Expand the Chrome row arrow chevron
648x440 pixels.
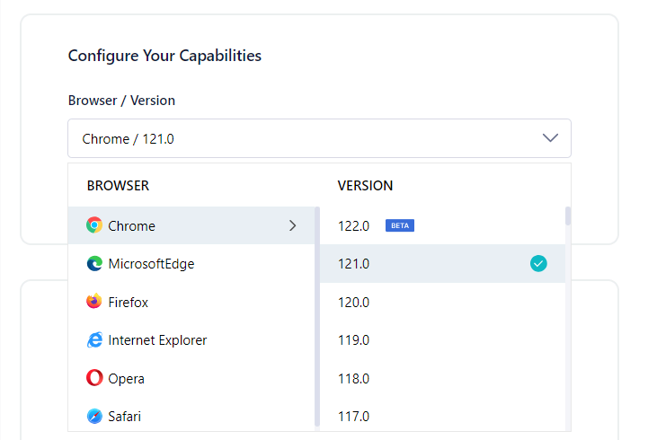coord(293,225)
